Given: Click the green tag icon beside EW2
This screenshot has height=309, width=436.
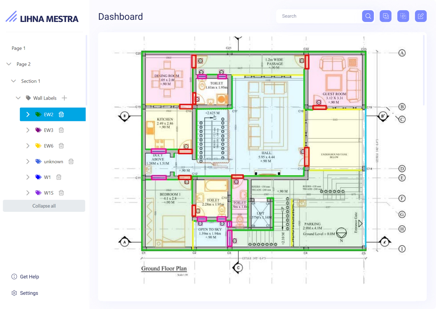Looking at the screenshot, I should (38, 114).
